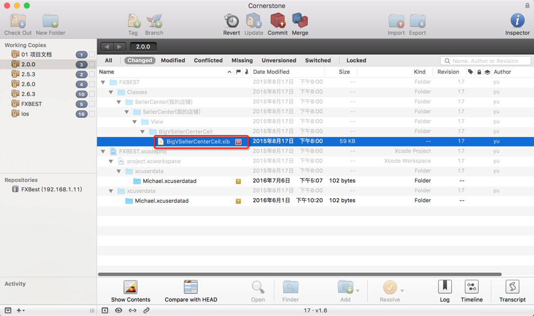Click the Export toolbar icon
Image resolution: width=534 pixels, height=316 pixels.
(417, 21)
